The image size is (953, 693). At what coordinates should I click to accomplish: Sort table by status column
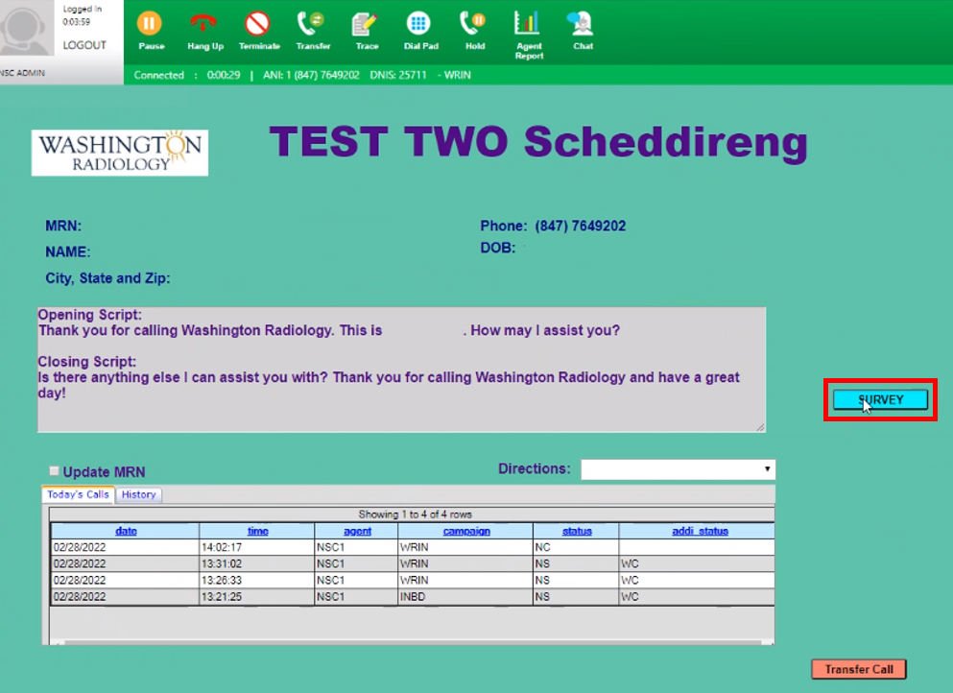point(577,531)
